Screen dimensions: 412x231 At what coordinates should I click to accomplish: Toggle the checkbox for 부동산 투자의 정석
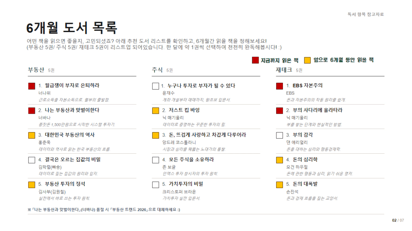32,184
